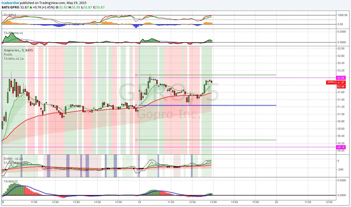Click the P pivot point label
The width and height of the screenshot is (351, 207).
(x=136, y=105)
